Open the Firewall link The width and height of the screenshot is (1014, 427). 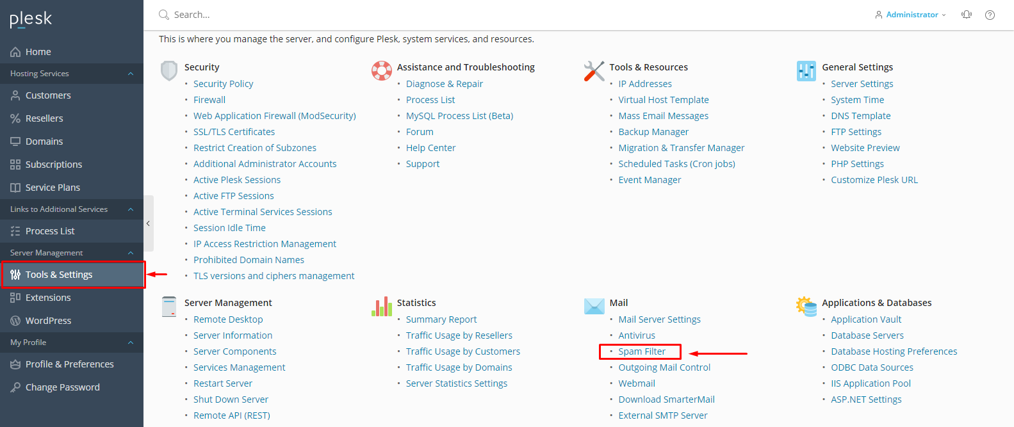pos(209,100)
